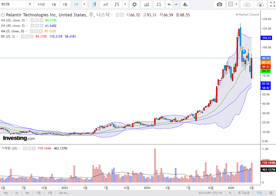Click the compare symbols scale icon
Image resolution: width=276 pixels, height=196 pixels.
[159, 4]
